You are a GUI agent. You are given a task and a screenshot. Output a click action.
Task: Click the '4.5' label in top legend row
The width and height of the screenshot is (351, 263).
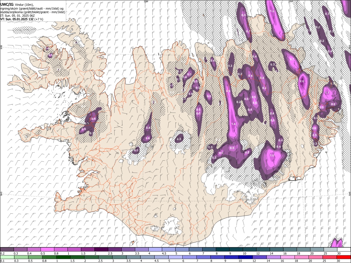[x=164, y=253]
